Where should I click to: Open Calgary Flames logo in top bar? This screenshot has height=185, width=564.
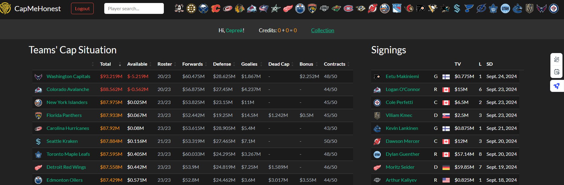216,8
